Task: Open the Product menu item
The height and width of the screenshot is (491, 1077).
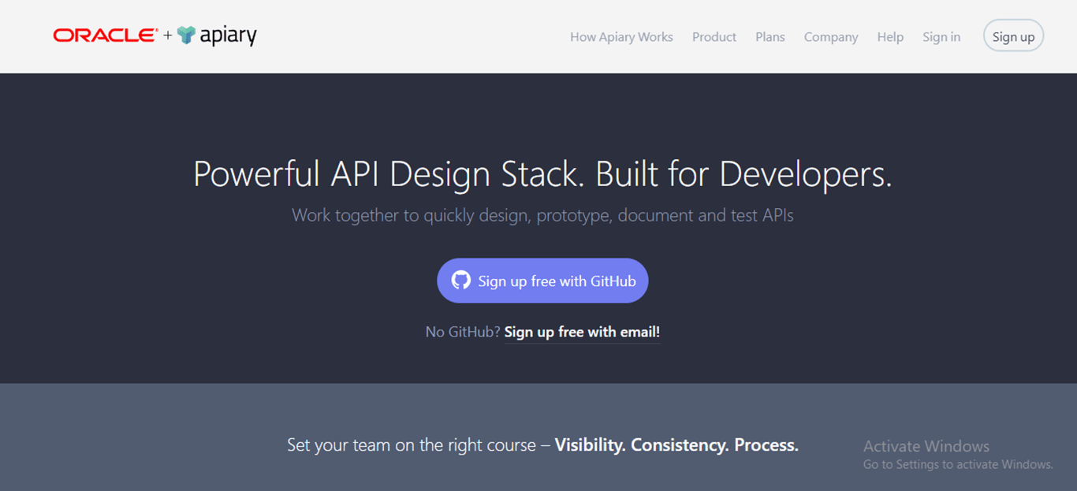Action: point(714,37)
